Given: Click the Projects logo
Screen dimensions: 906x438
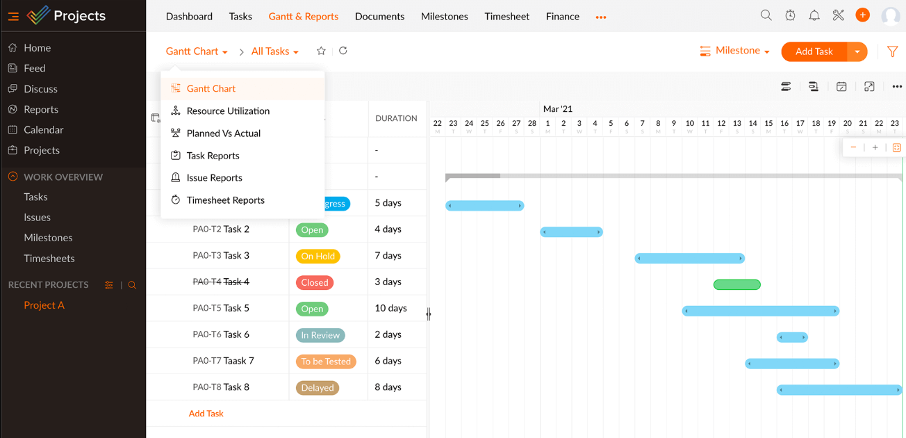Looking at the screenshot, I should click(x=67, y=15).
